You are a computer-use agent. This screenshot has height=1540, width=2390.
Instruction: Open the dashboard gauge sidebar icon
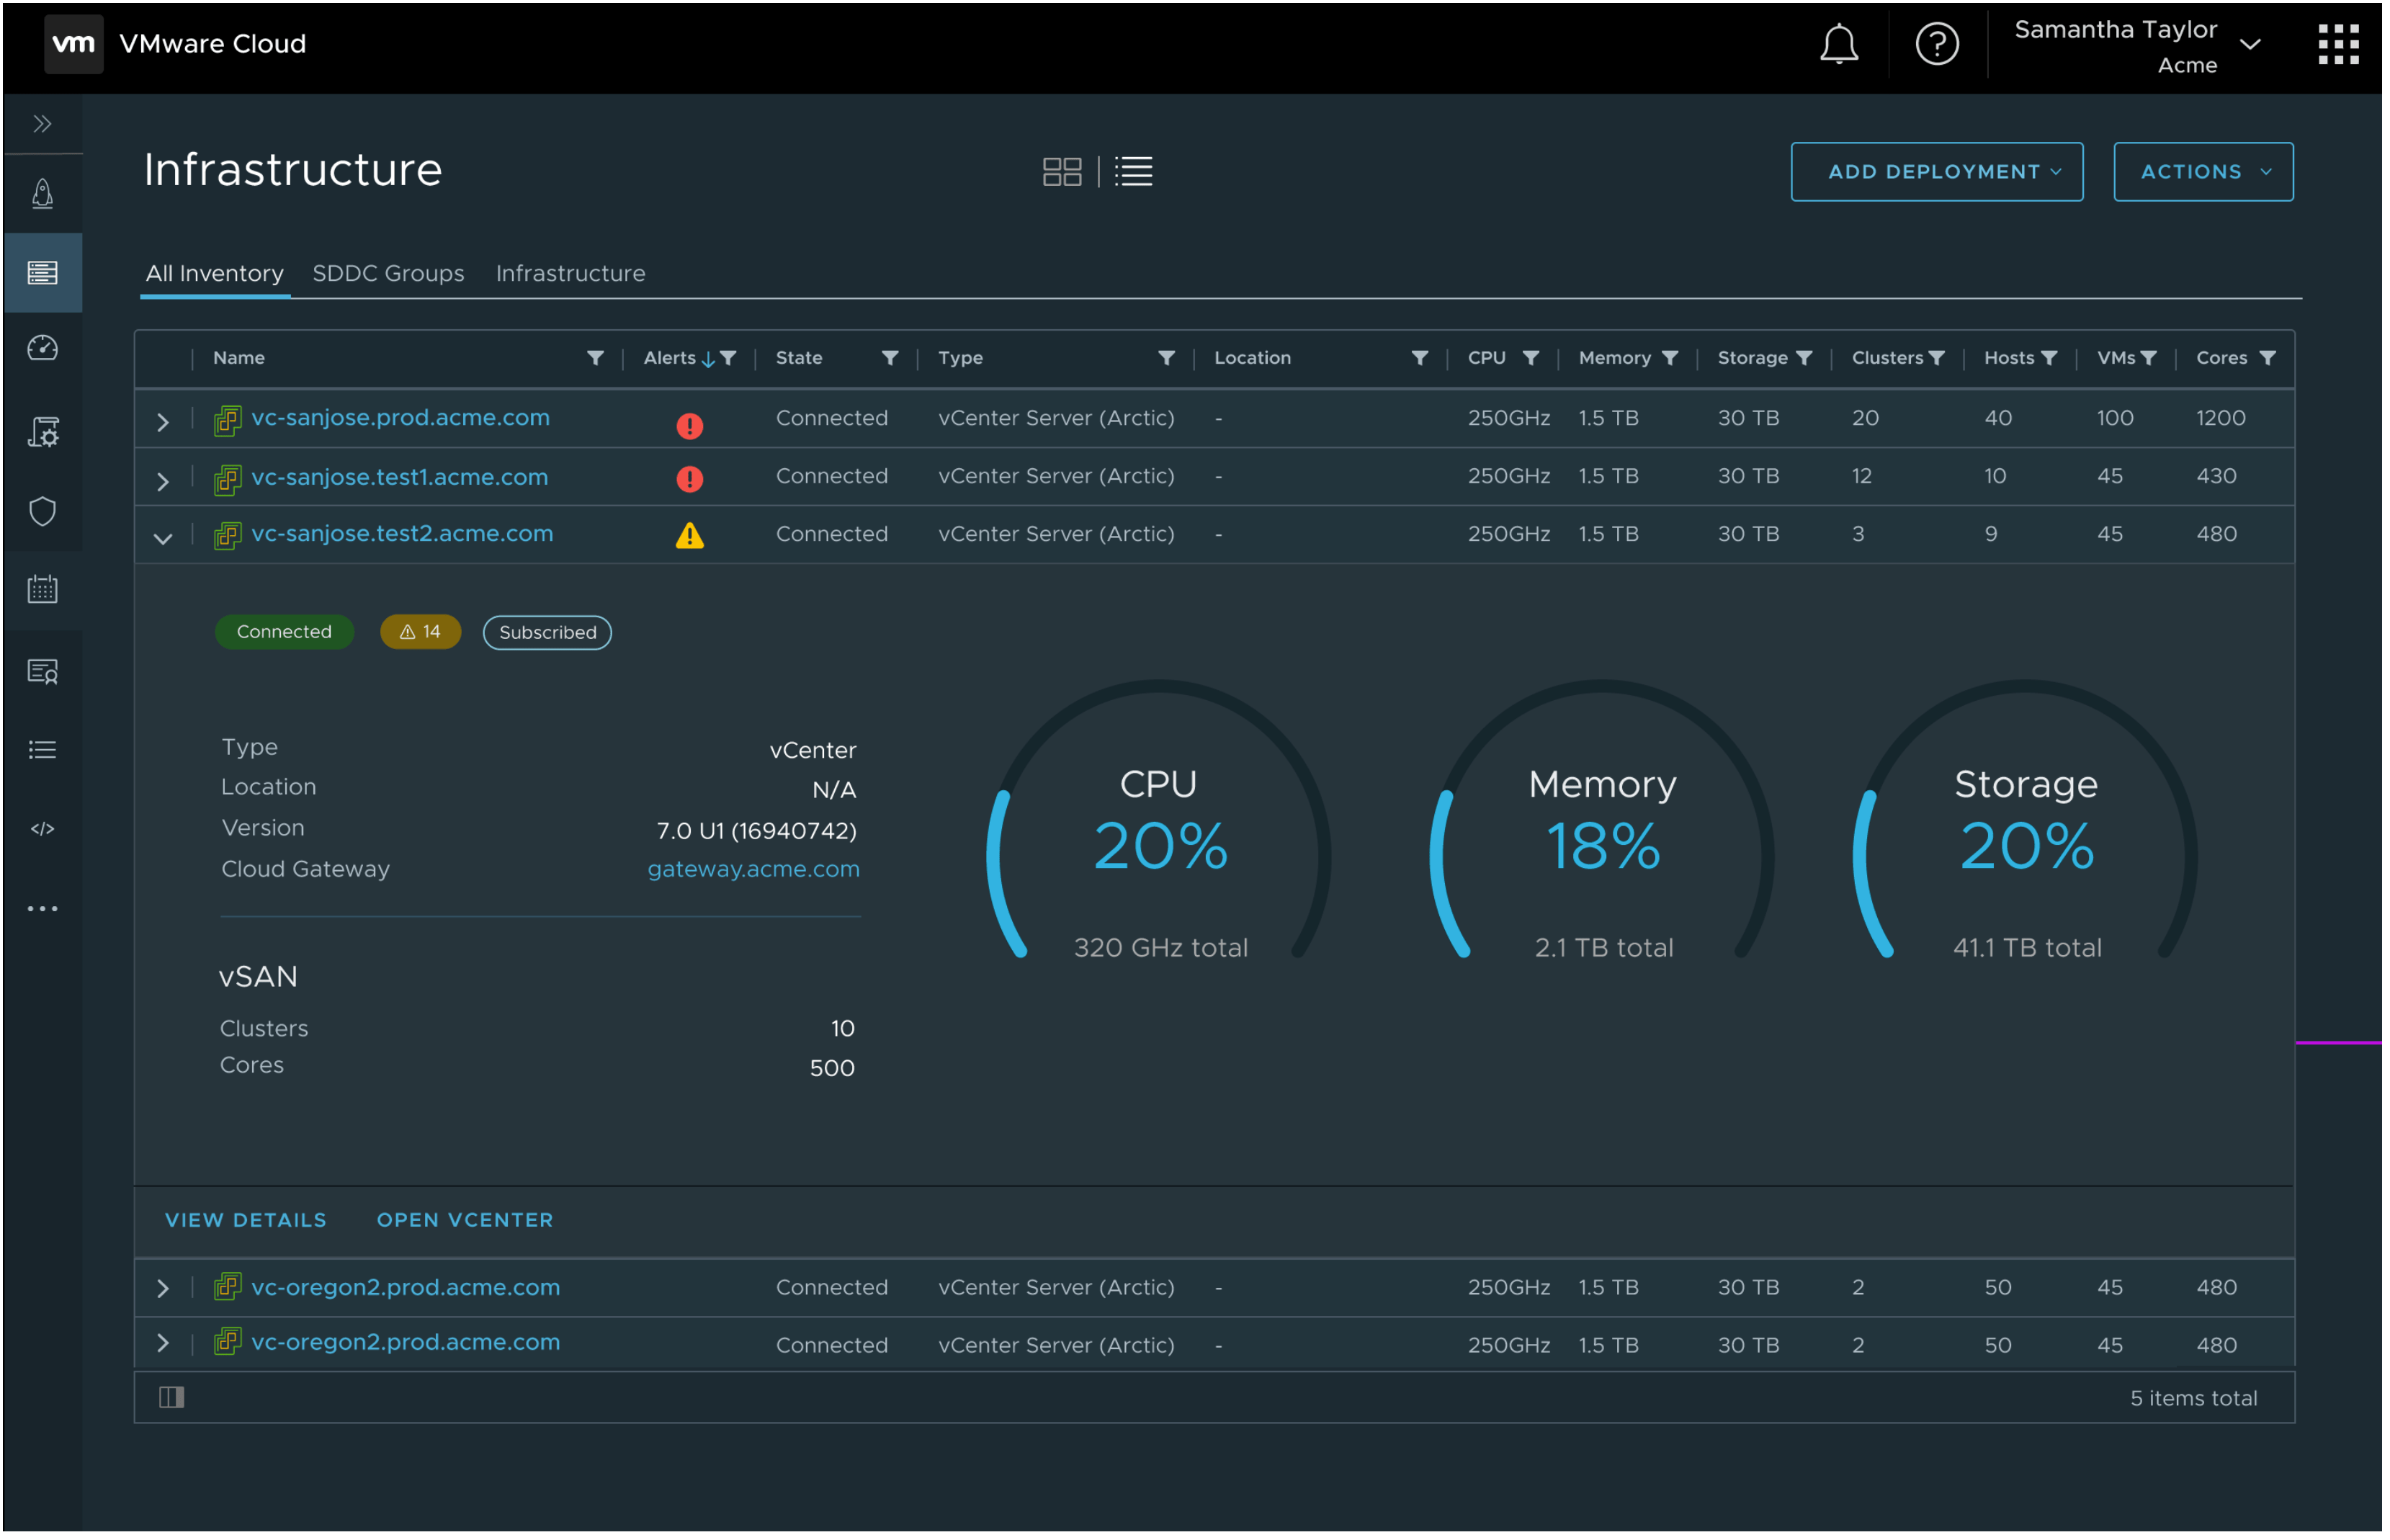tap(42, 349)
